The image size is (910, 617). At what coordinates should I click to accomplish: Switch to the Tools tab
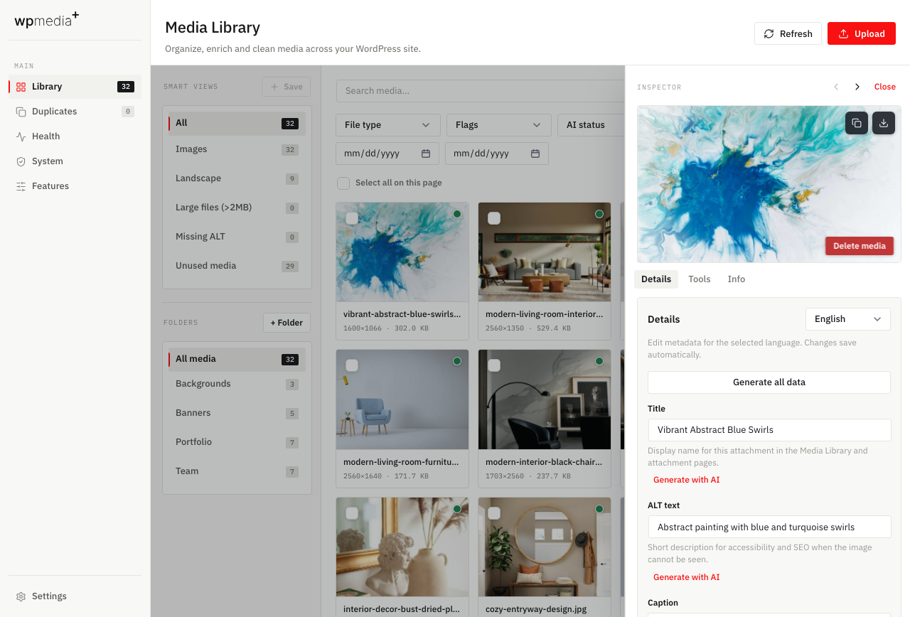pyautogui.click(x=700, y=279)
